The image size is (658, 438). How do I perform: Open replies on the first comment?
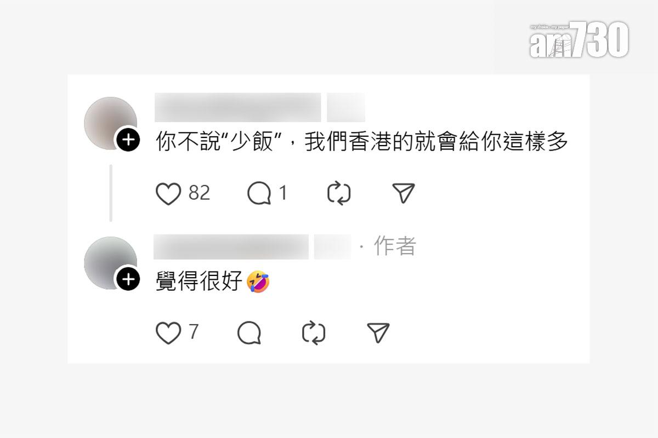coord(259,194)
